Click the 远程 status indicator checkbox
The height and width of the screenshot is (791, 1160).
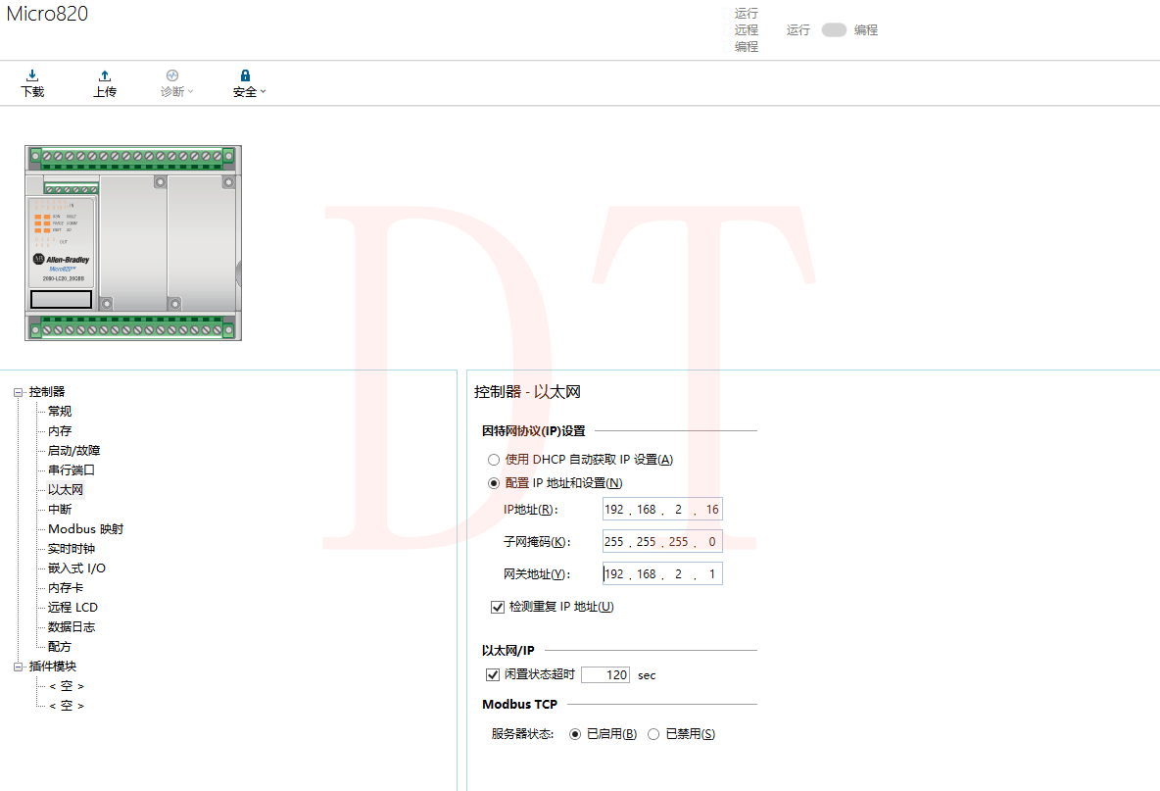(727, 29)
